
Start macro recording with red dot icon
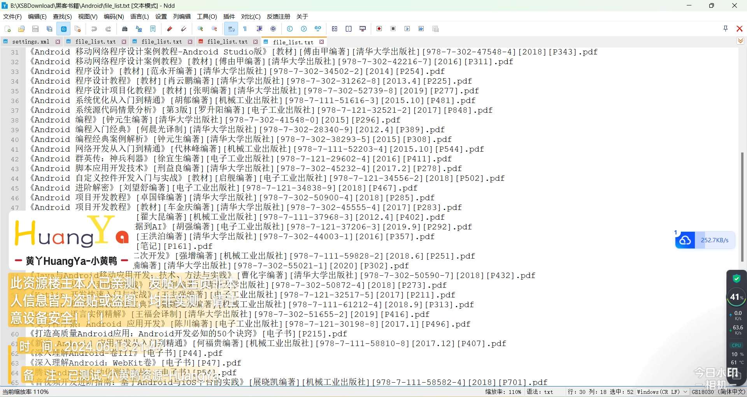379,29
